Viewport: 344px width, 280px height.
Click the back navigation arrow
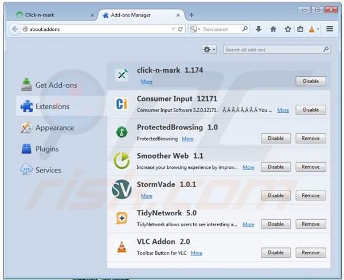[x=14, y=29]
